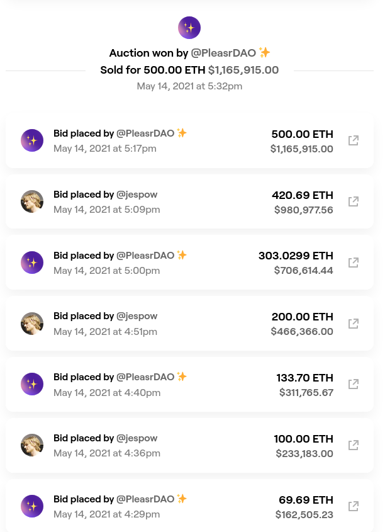The width and height of the screenshot is (385, 532).
Task: Click jespow avatar on the 100.00 ETH bid
Action: tap(32, 445)
